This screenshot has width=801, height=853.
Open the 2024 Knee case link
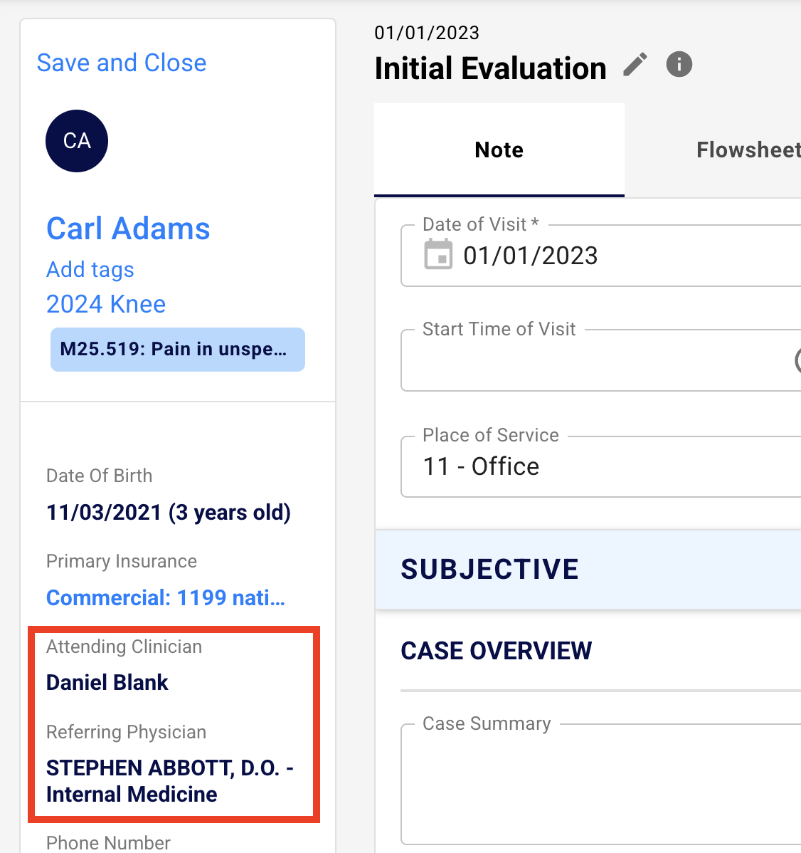(x=106, y=303)
